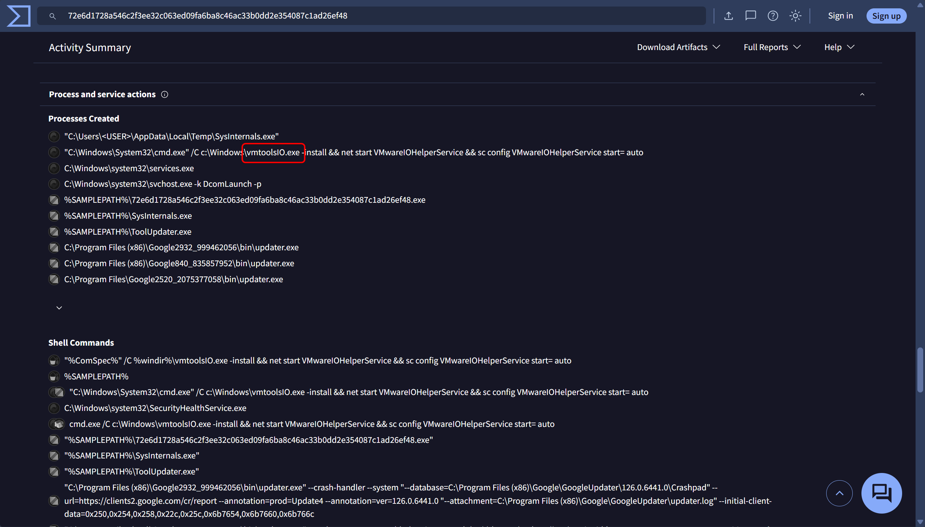Click the Sign in link
This screenshot has height=527, width=925.
coord(840,16)
